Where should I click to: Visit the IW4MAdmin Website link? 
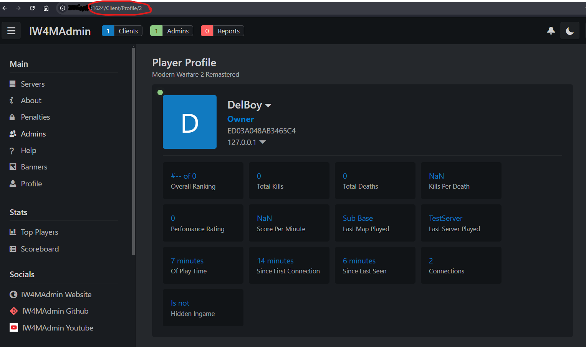[x=56, y=294]
